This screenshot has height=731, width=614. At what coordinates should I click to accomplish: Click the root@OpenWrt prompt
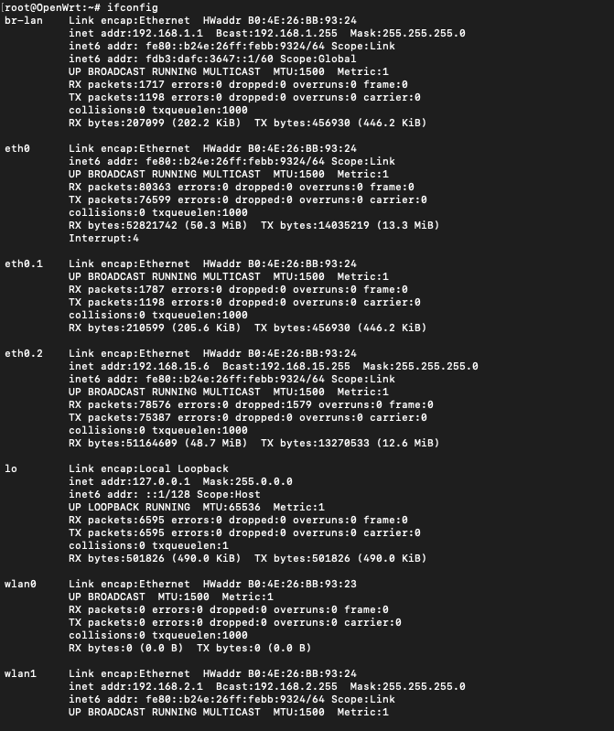pos(50,8)
